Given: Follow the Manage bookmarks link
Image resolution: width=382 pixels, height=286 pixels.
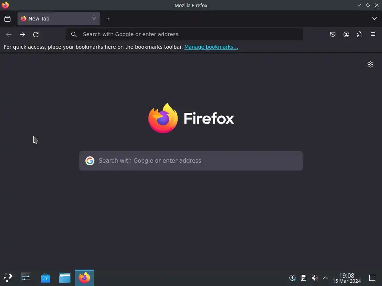Looking at the screenshot, I should (211, 47).
